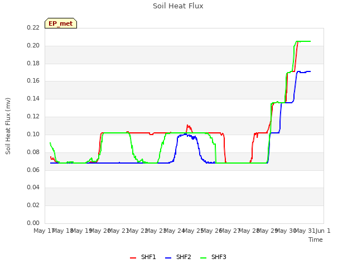Click the 0.08 y-axis tick label
The height and width of the screenshot is (268, 357).
[x=33, y=152]
